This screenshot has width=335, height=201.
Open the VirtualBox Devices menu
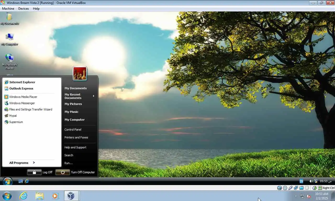pyautogui.click(x=24, y=9)
